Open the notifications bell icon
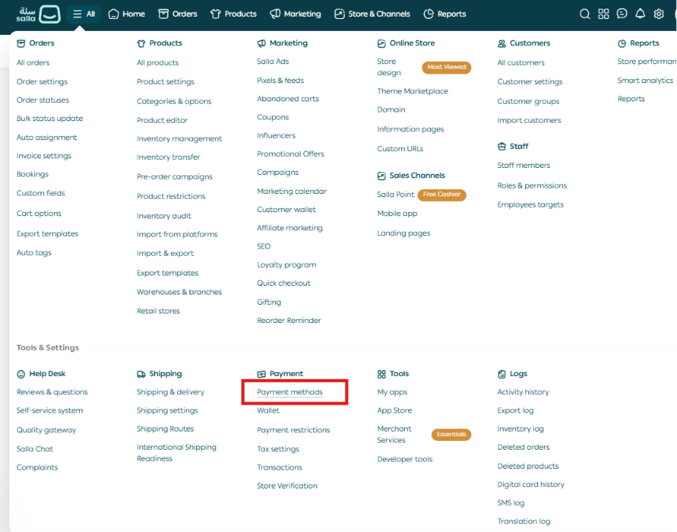This screenshot has height=532, width=677. coord(641,13)
